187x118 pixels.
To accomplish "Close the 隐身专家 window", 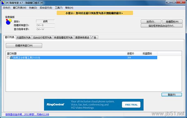I will coord(181,2).
